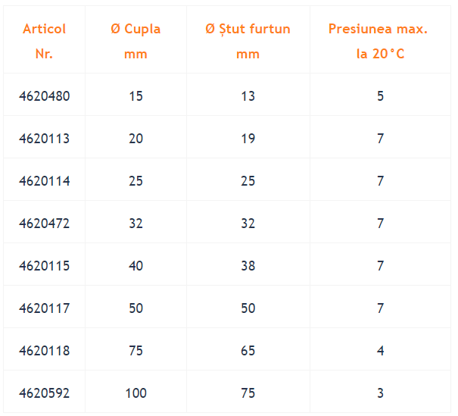
Task: Click the hose diameter value 19
Action: pyautogui.click(x=248, y=138)
